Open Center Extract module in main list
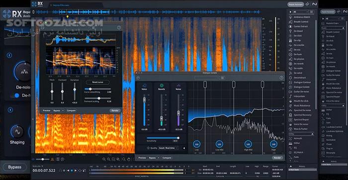 tap(299, 26)
